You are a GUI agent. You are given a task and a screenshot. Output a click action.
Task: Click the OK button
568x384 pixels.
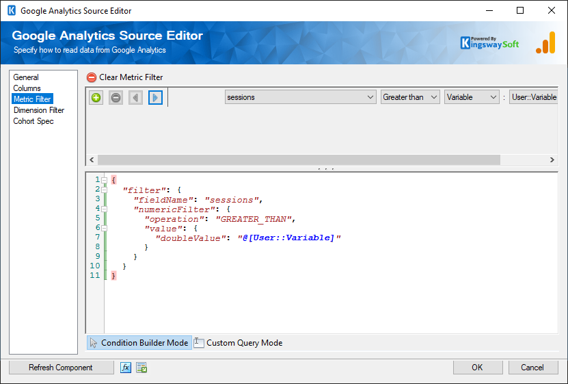tap(478, 368)
